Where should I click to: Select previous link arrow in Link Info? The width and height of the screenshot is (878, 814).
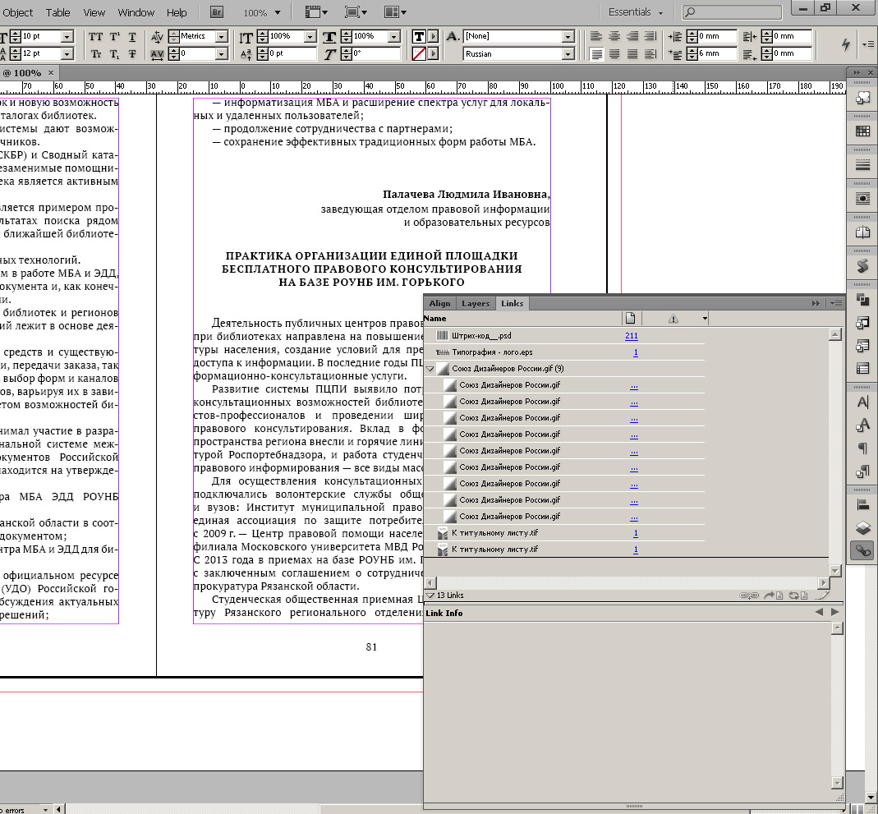tap(819, 612)
